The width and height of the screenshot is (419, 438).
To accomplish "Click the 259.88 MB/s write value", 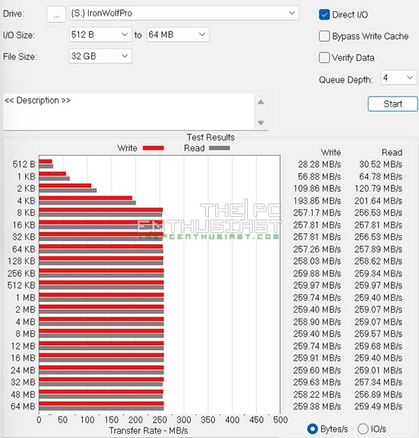I will tap(317, 273).
